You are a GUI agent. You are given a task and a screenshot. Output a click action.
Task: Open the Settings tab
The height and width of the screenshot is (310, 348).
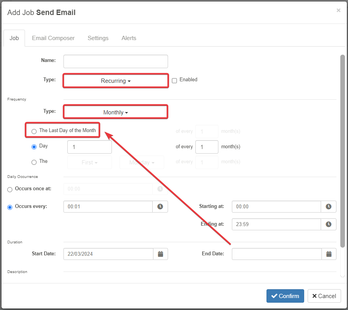pos(98,38)
